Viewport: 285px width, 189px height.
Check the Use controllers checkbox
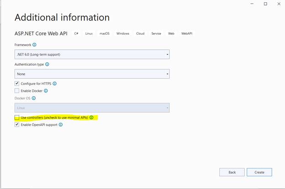pos(17,117)
